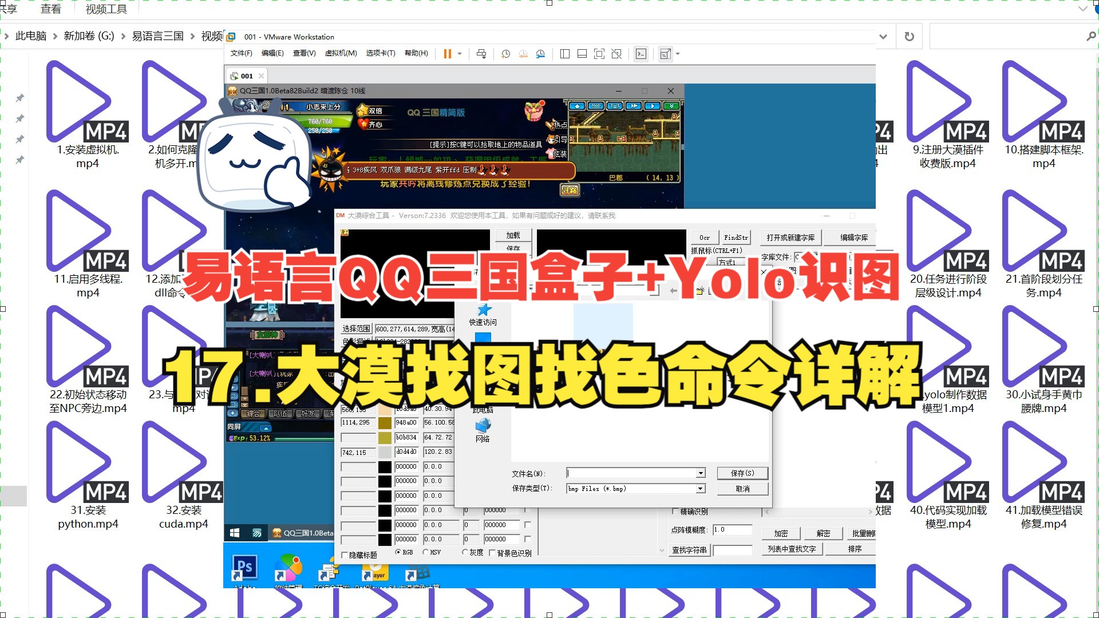Open the 保存类型 bmp Files dropdown

[x=701, y=489]
